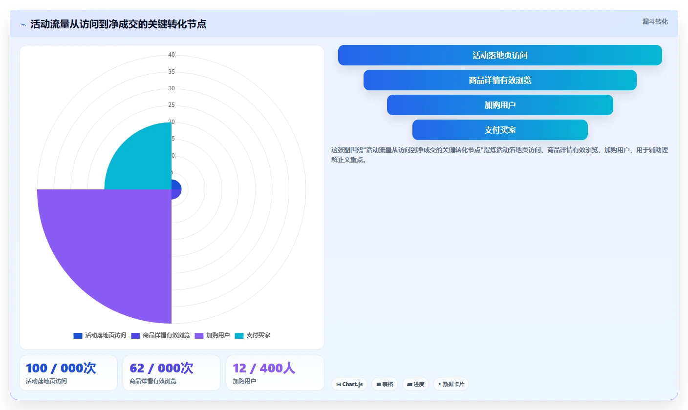Click the 进度 tag chip
This screenshot has height=410, width=688.
coord(415,384)
